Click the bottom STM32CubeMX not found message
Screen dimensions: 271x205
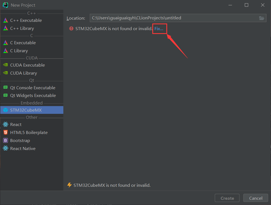(x=112, y=185)
